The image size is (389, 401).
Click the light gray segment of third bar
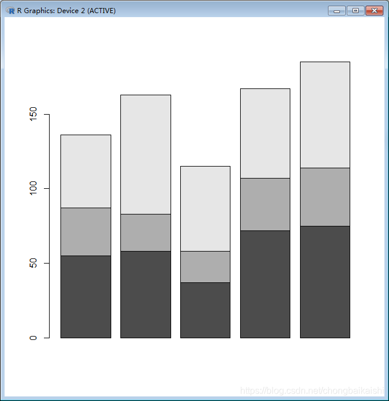click(x=205, y=209)
